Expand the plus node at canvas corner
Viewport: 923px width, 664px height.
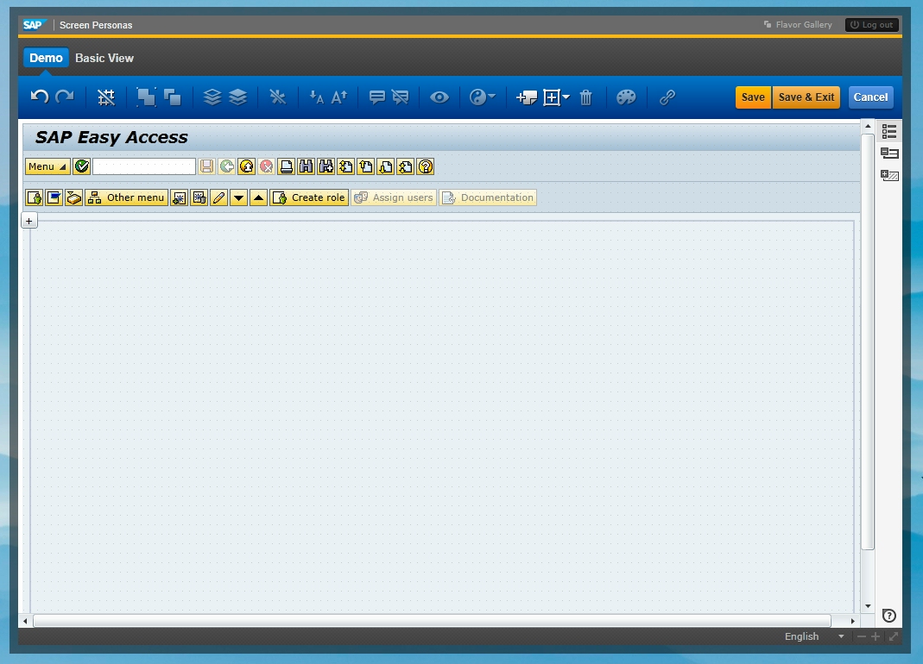pos(28,221)
